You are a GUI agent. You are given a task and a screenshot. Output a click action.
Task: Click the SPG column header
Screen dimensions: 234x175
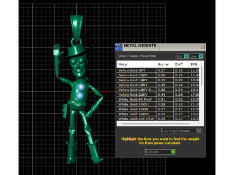pyautogui.click(x=194, y=64)
